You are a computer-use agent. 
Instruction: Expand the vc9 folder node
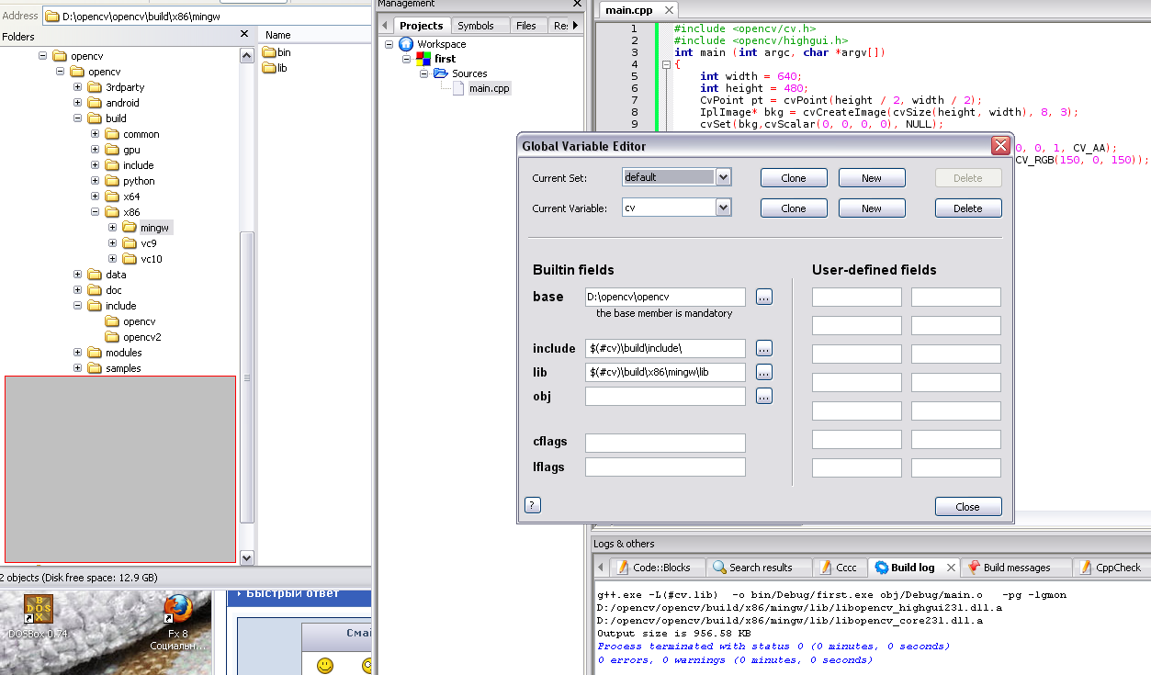click(112, 243)
